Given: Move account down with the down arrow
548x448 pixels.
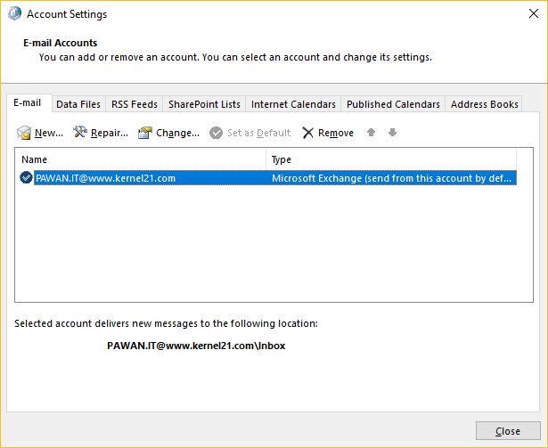Looking at the screenshot, I should pos(392,133).
